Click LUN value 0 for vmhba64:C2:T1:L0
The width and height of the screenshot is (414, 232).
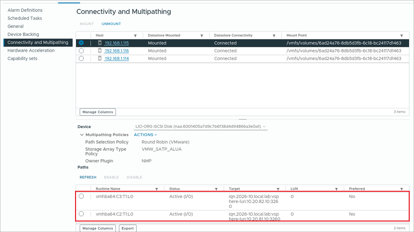292,214
